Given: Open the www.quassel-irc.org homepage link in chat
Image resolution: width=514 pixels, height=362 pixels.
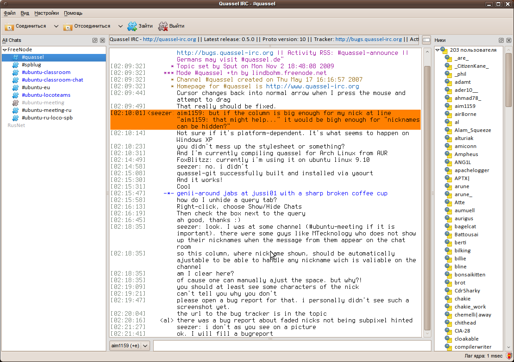Looking at the screenshot, I should (313, 86).
